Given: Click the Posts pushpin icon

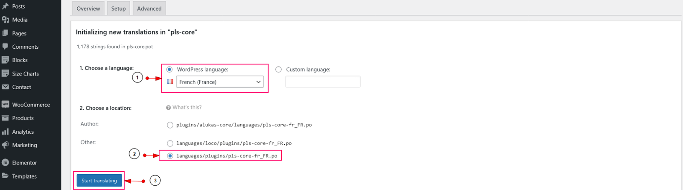Looking at the screenshot, I should click(x=6, y=6).
